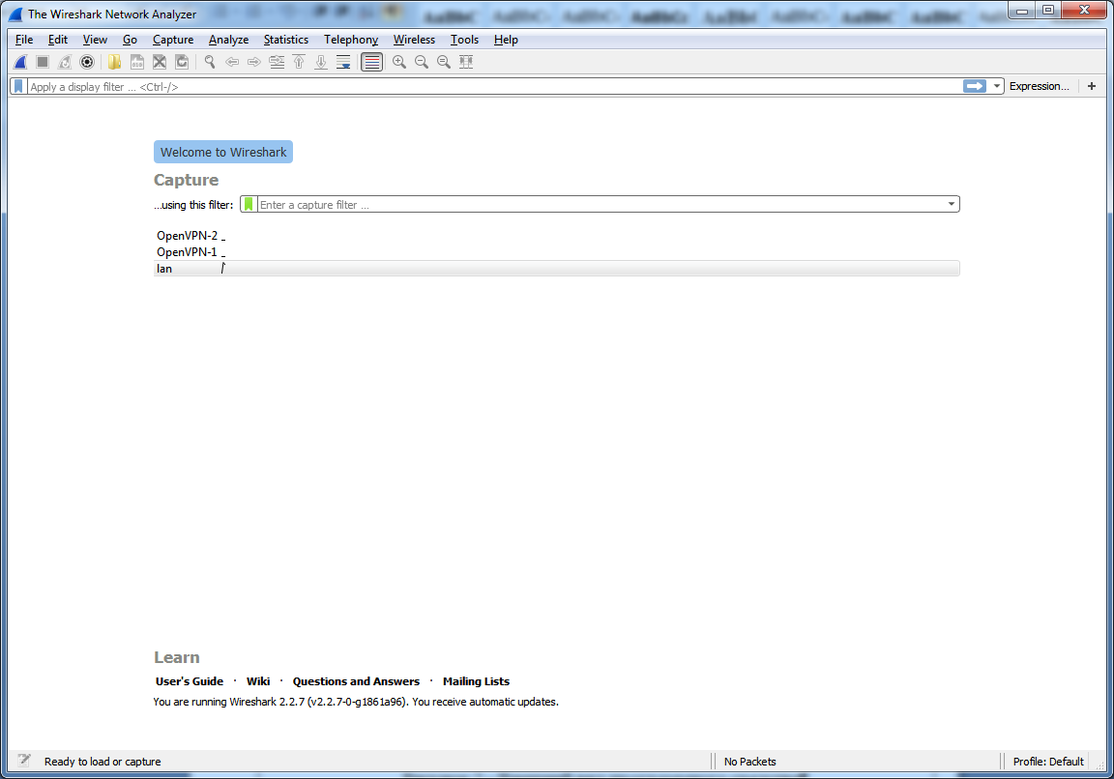This screenshot has width=1114, height=779.
Task: Zoom out on packet text
Action: click(x=422, y=63)
